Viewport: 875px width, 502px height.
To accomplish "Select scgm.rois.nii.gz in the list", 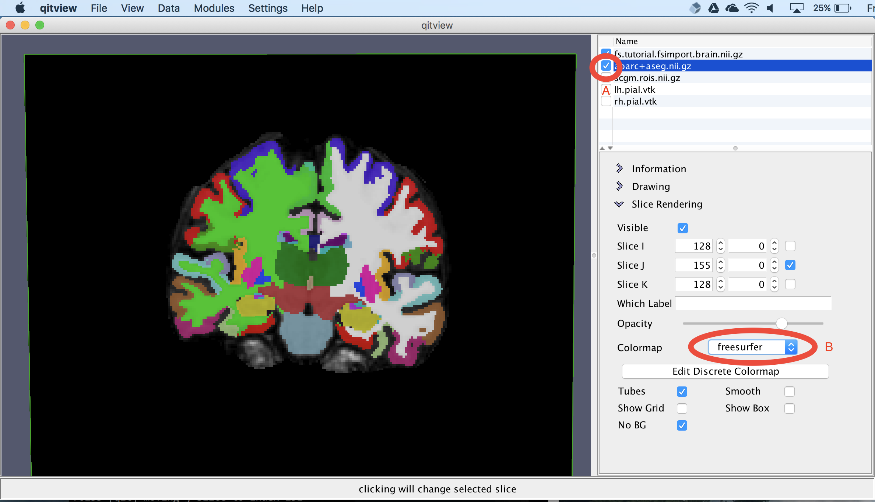I will point(647,78).
